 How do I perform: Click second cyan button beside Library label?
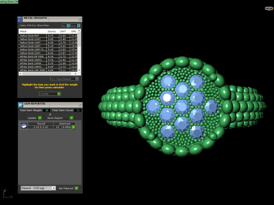coord(78,26)
